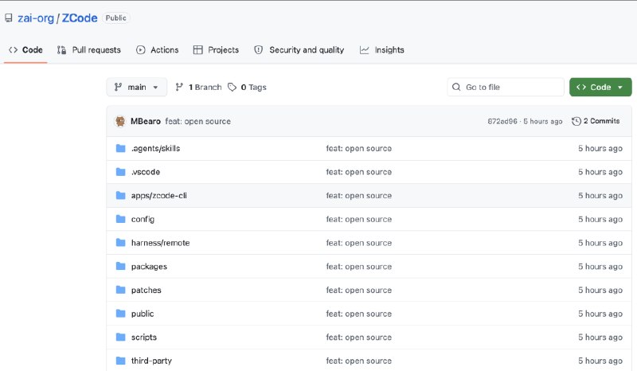Click the folder icon for .agents/skills
The width and height of the screenshot is (637, 371).
[x=121, y=148]
